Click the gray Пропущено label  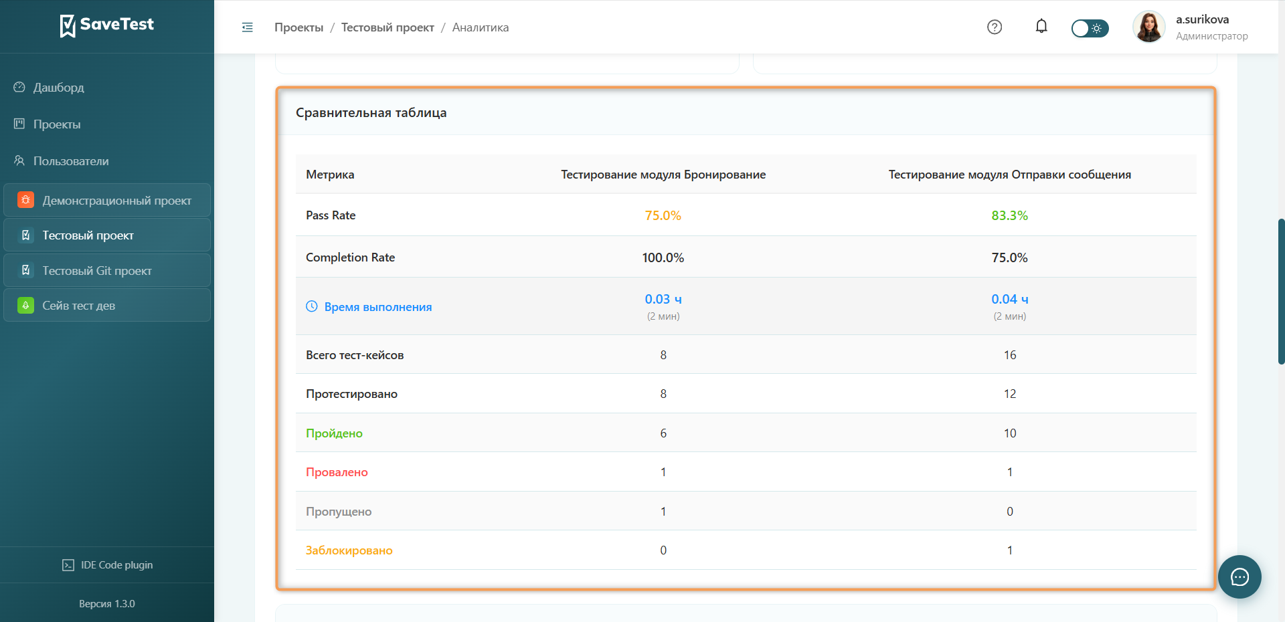[339, 512]
